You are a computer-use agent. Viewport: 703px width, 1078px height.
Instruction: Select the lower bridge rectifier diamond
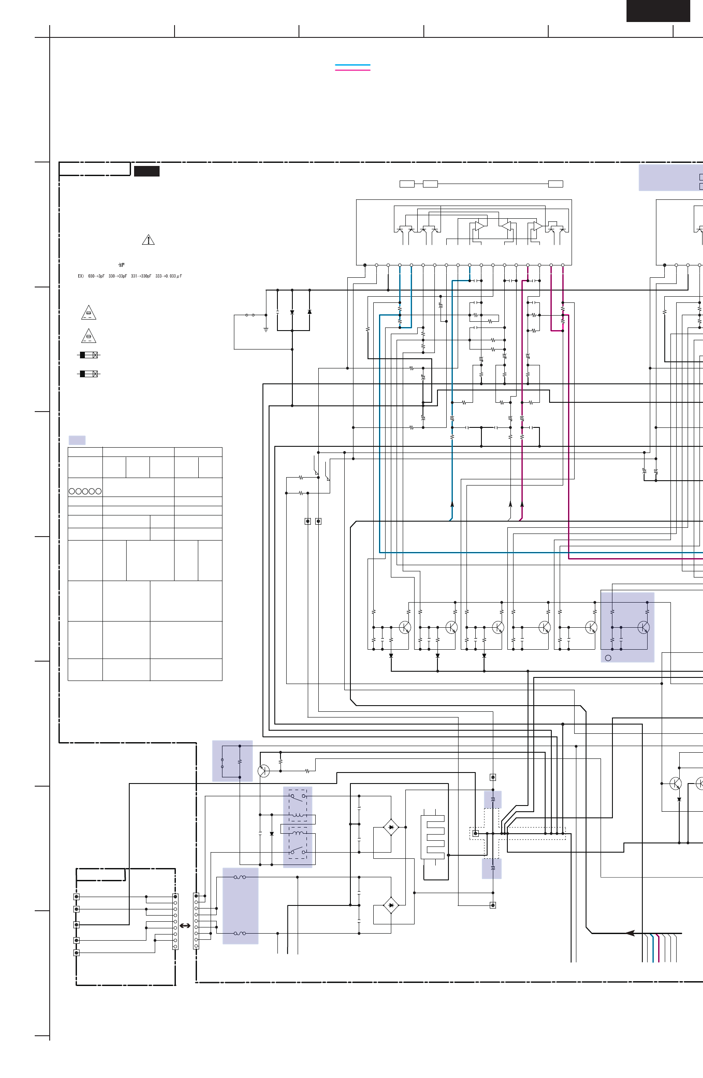(391, 905)
